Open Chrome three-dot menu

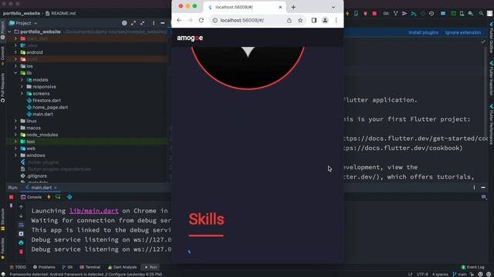[337, 21]
